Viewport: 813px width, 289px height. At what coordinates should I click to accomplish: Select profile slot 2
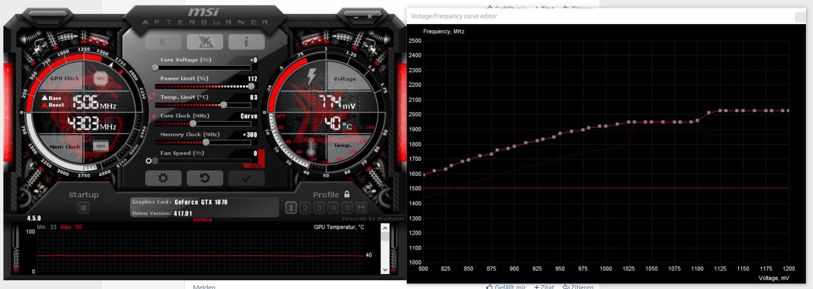pos(305,208)
